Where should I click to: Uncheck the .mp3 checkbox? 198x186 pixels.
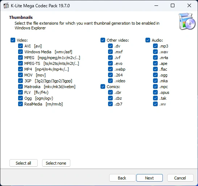coord(155,46)
